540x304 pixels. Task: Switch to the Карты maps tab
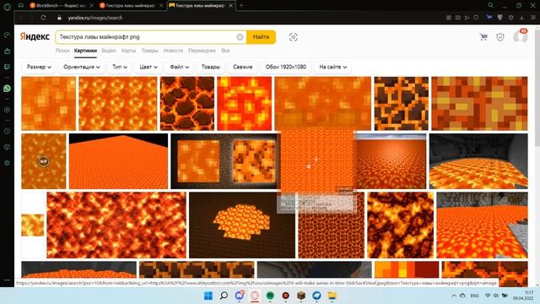[128, 51]
